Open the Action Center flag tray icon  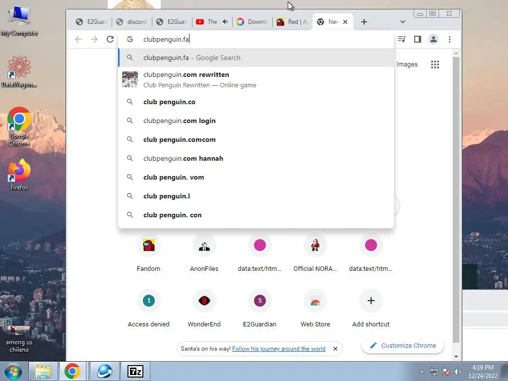coord(446,372)
